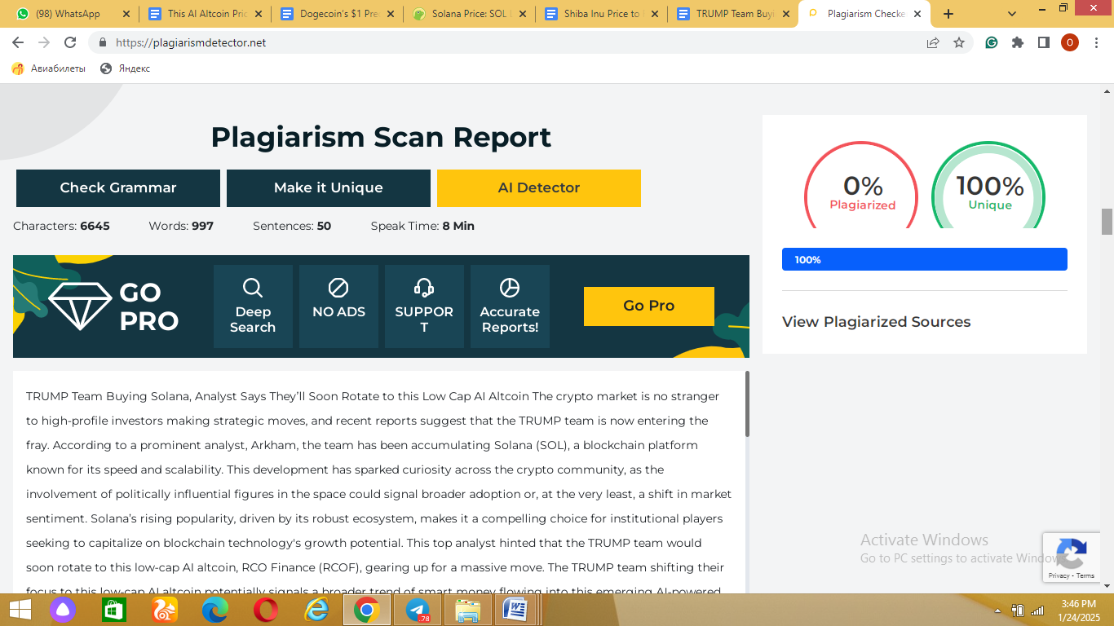The image size is (1114, 626).
Task: Close the WhatsApp tab
Action: (126, 14)
